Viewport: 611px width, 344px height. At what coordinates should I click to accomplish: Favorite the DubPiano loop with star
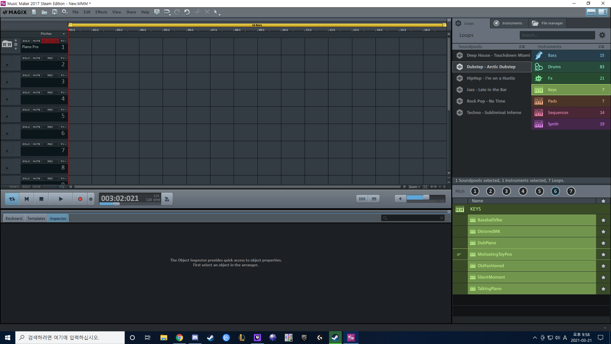pos(603,243)
